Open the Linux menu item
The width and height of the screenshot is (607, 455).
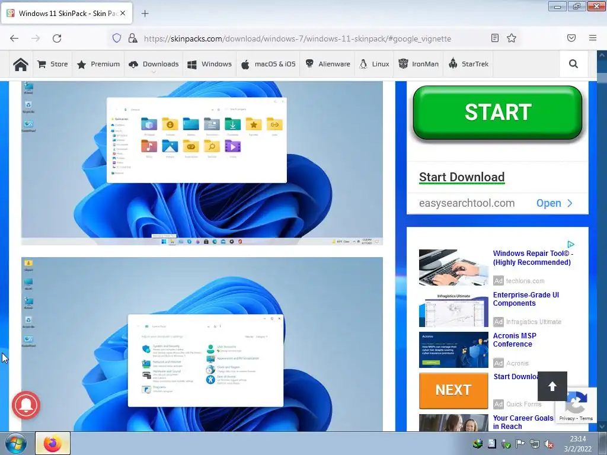click(x=374, y=64)
